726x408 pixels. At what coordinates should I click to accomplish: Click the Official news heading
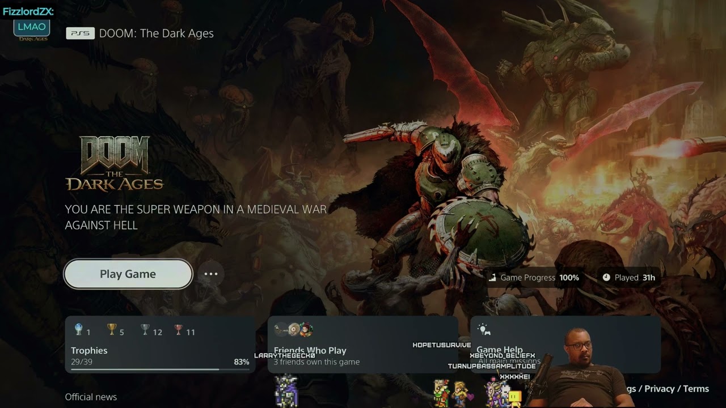pos(91,397)
